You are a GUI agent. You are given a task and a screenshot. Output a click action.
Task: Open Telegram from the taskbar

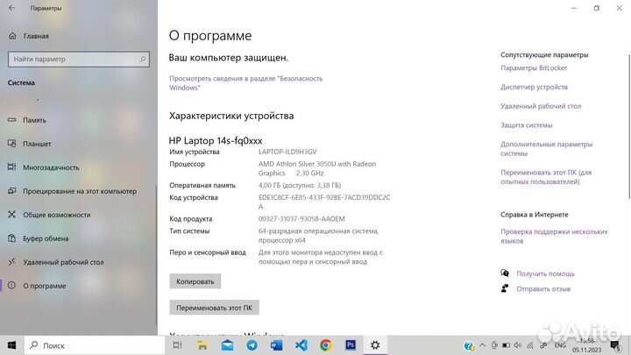click(252, 345)
